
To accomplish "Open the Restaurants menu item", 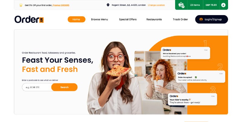I will point(154,19).
